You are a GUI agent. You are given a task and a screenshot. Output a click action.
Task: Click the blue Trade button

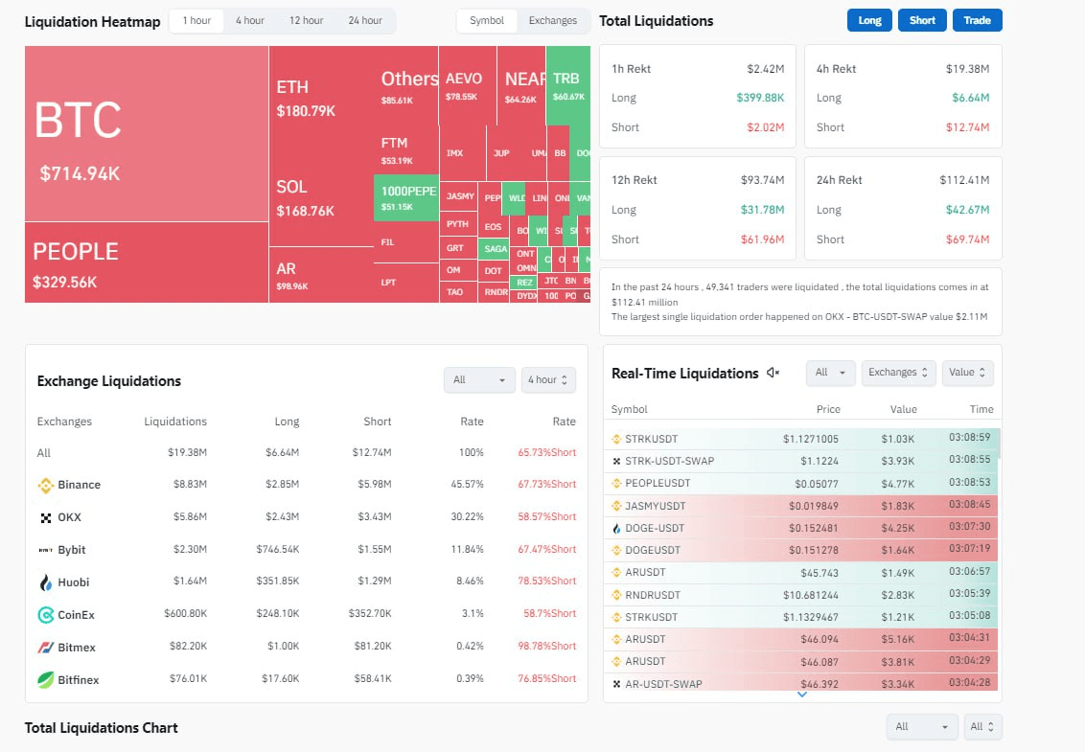(x=977, y=21)
